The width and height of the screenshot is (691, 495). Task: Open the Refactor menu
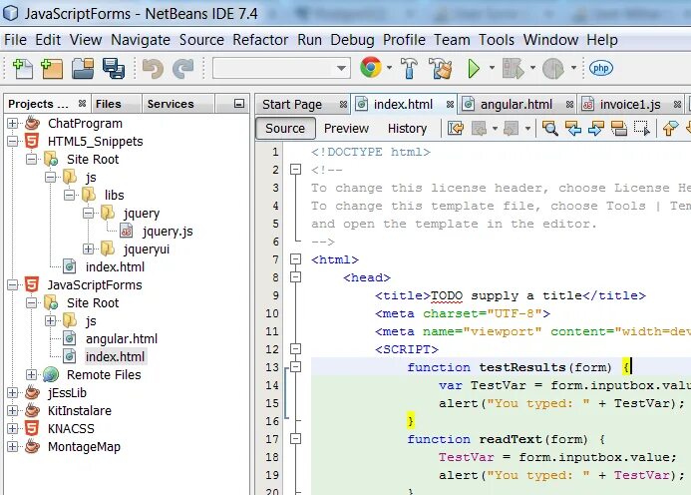(260, 40)
